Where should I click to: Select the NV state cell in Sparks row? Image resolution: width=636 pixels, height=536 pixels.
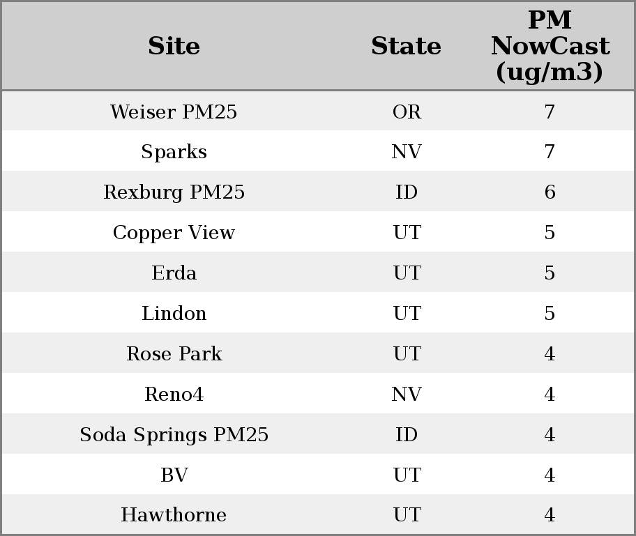tap(407, 152)
